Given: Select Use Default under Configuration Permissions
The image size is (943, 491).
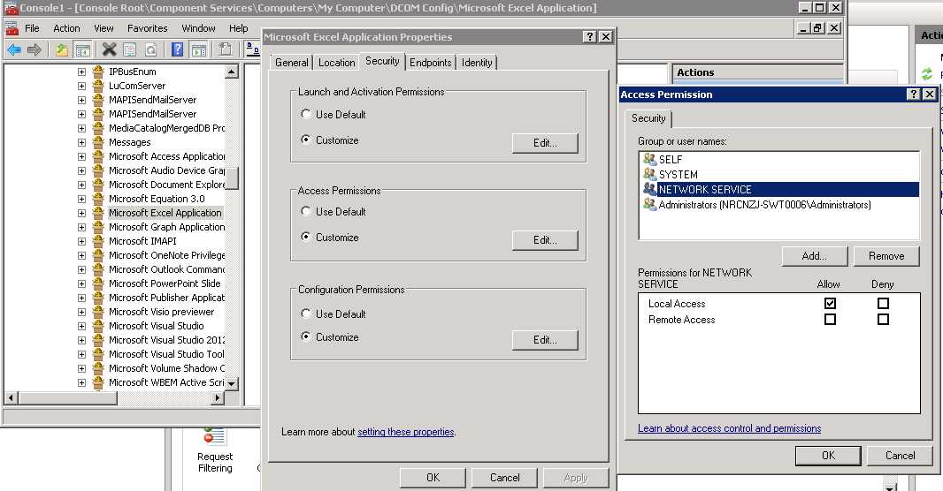Looking at the screenshot, I should (306, 313).
